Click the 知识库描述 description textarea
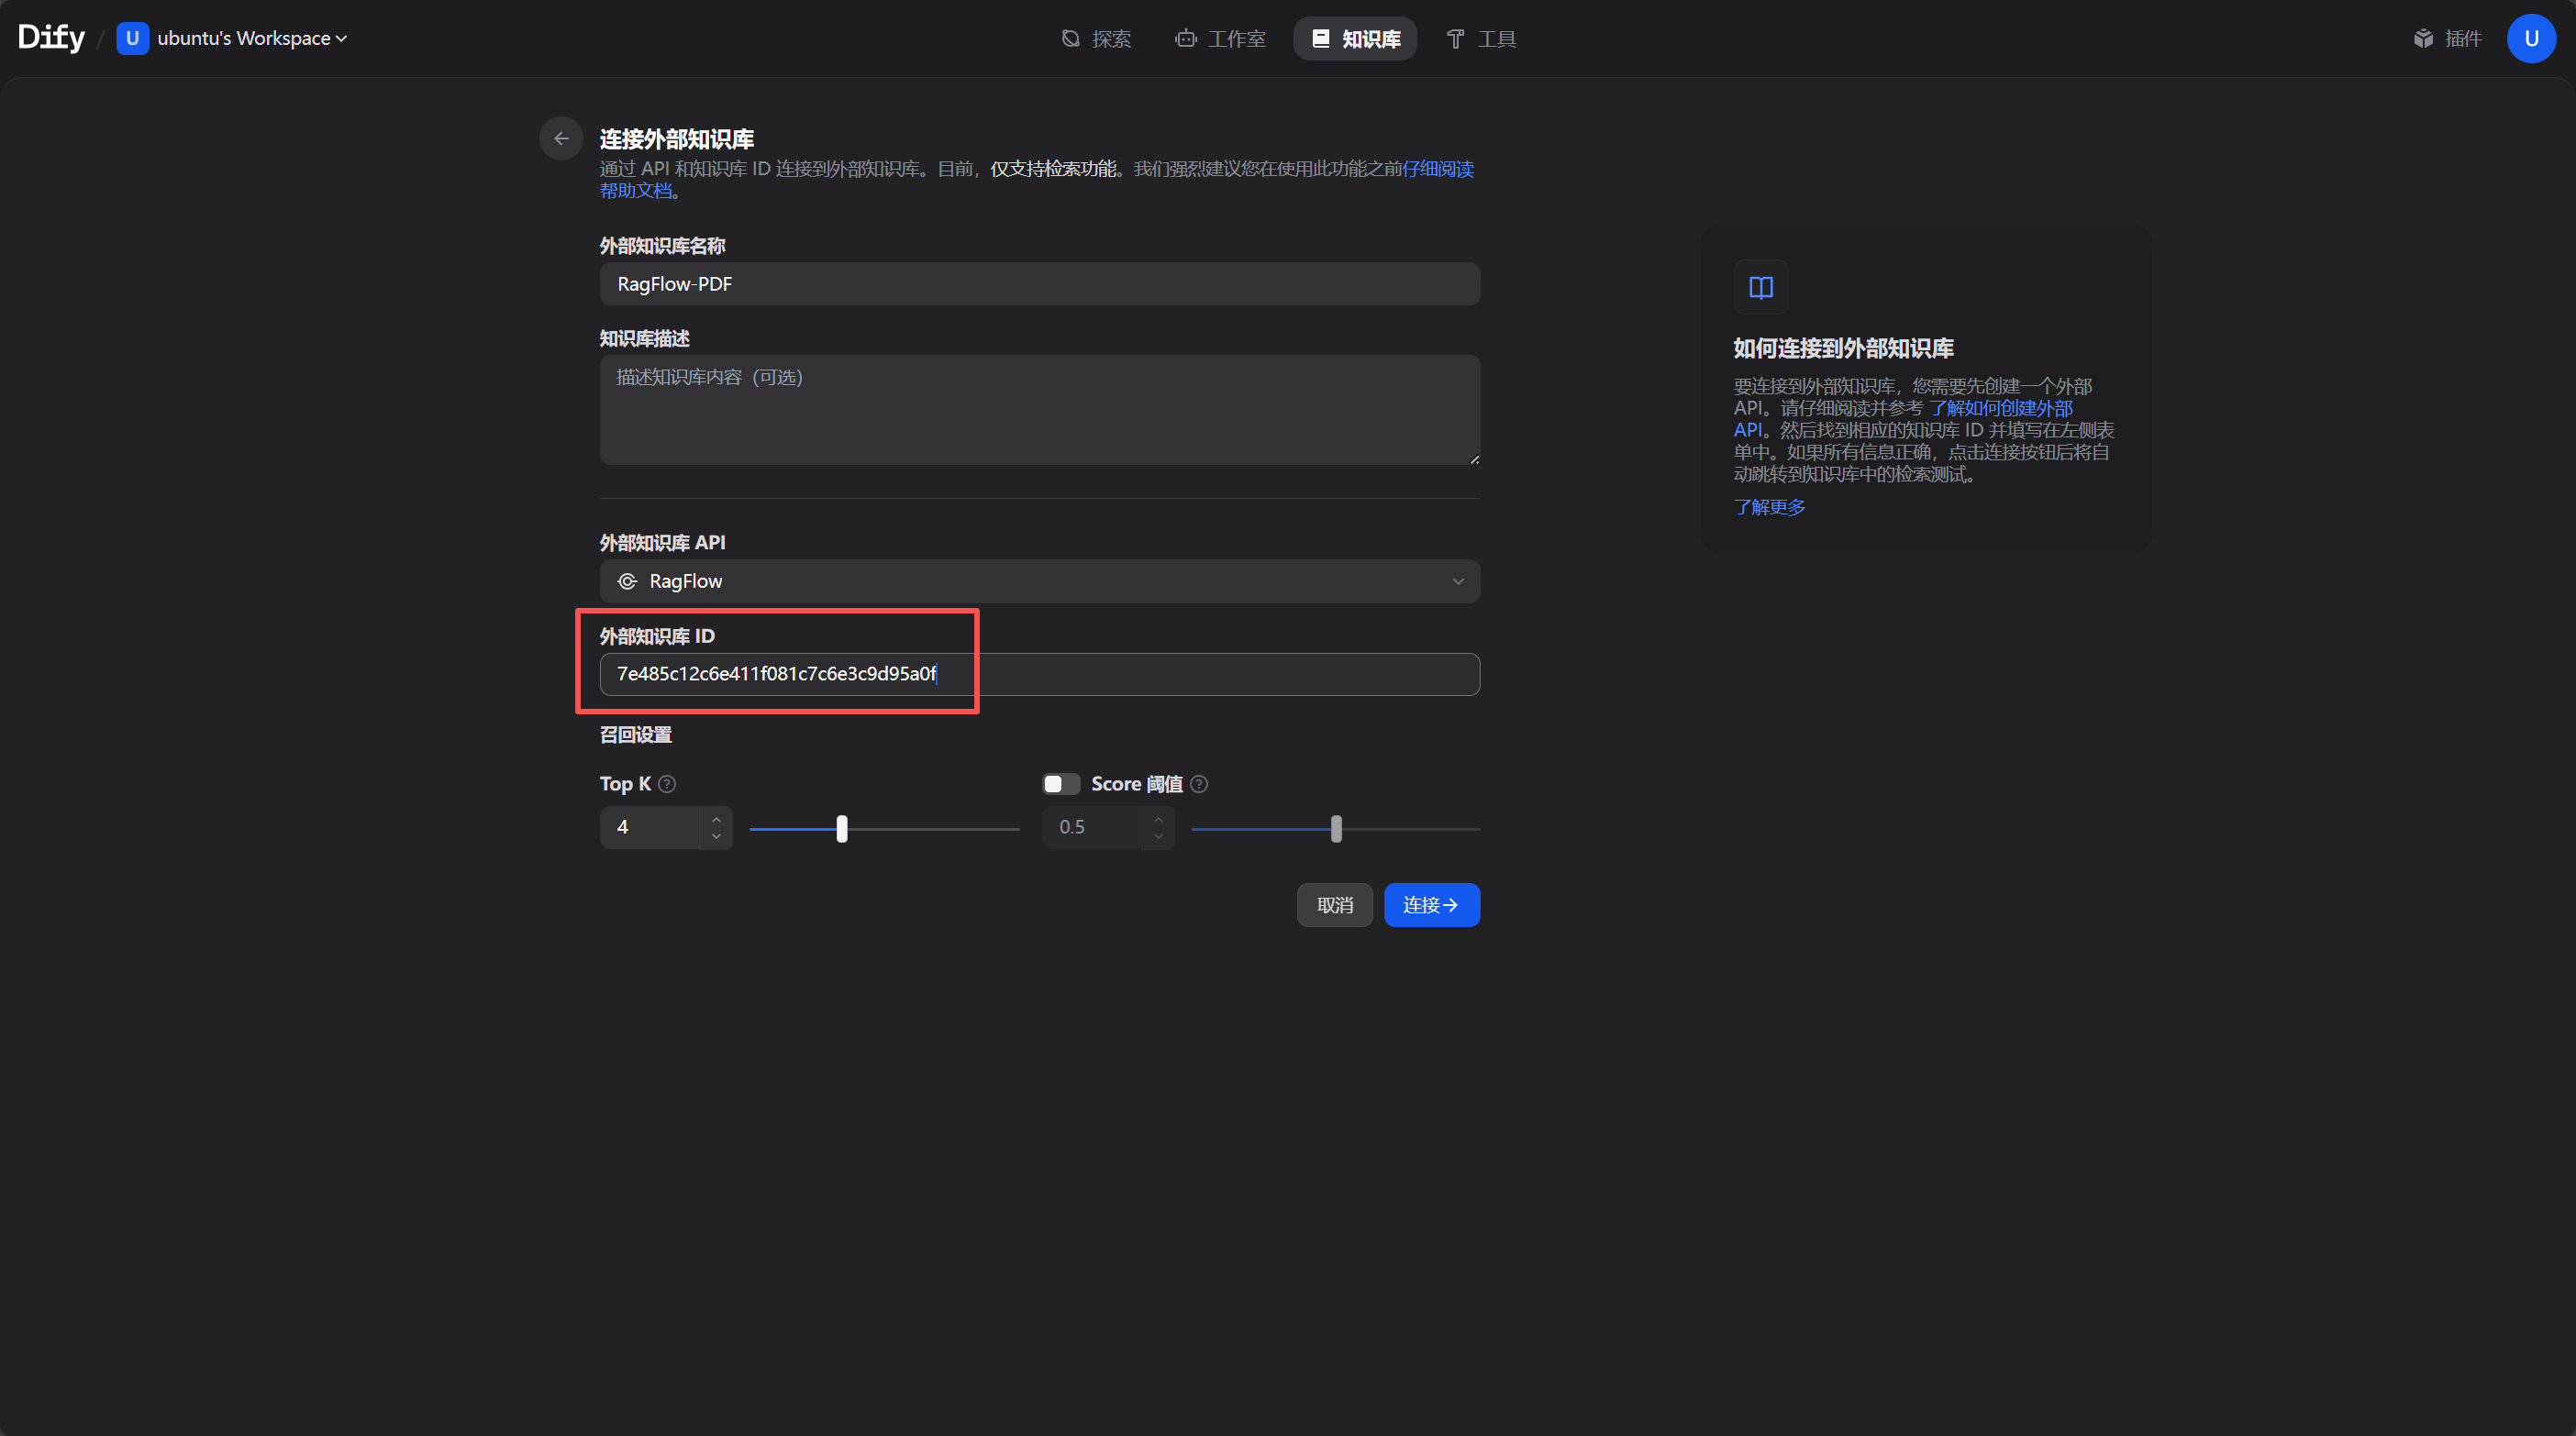 pos(1039,410)
